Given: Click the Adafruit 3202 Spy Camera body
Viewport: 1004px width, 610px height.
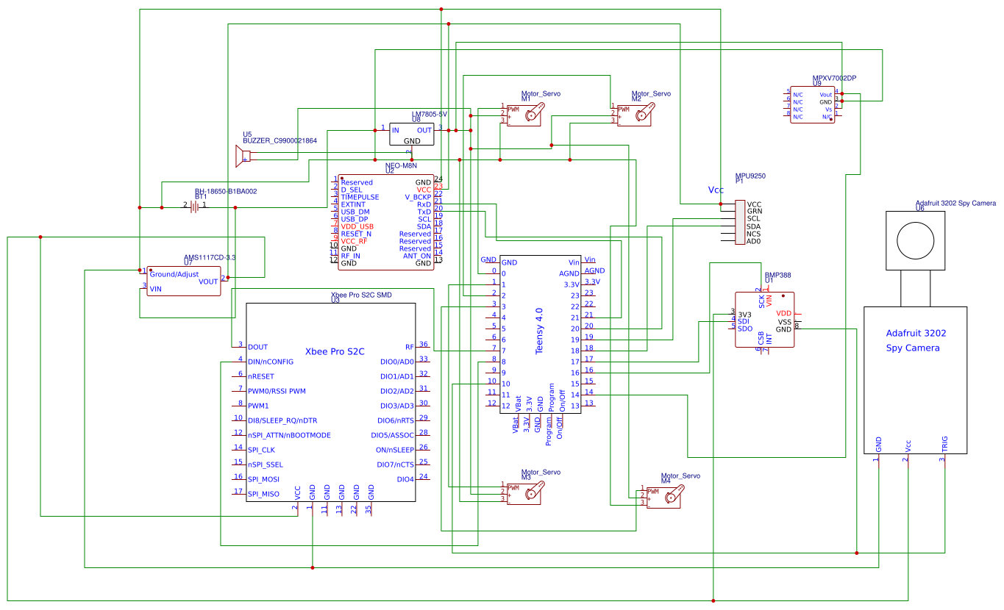Looking at the screenshot, I should coord(915,381).
